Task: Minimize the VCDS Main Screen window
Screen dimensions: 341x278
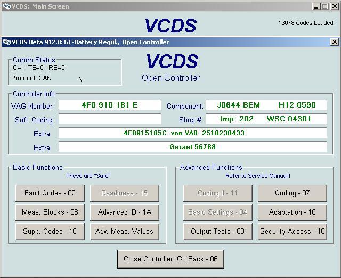Action: (316, 6)
